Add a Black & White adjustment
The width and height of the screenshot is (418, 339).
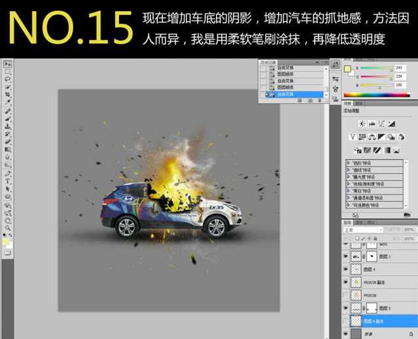[x=381, y=137]
